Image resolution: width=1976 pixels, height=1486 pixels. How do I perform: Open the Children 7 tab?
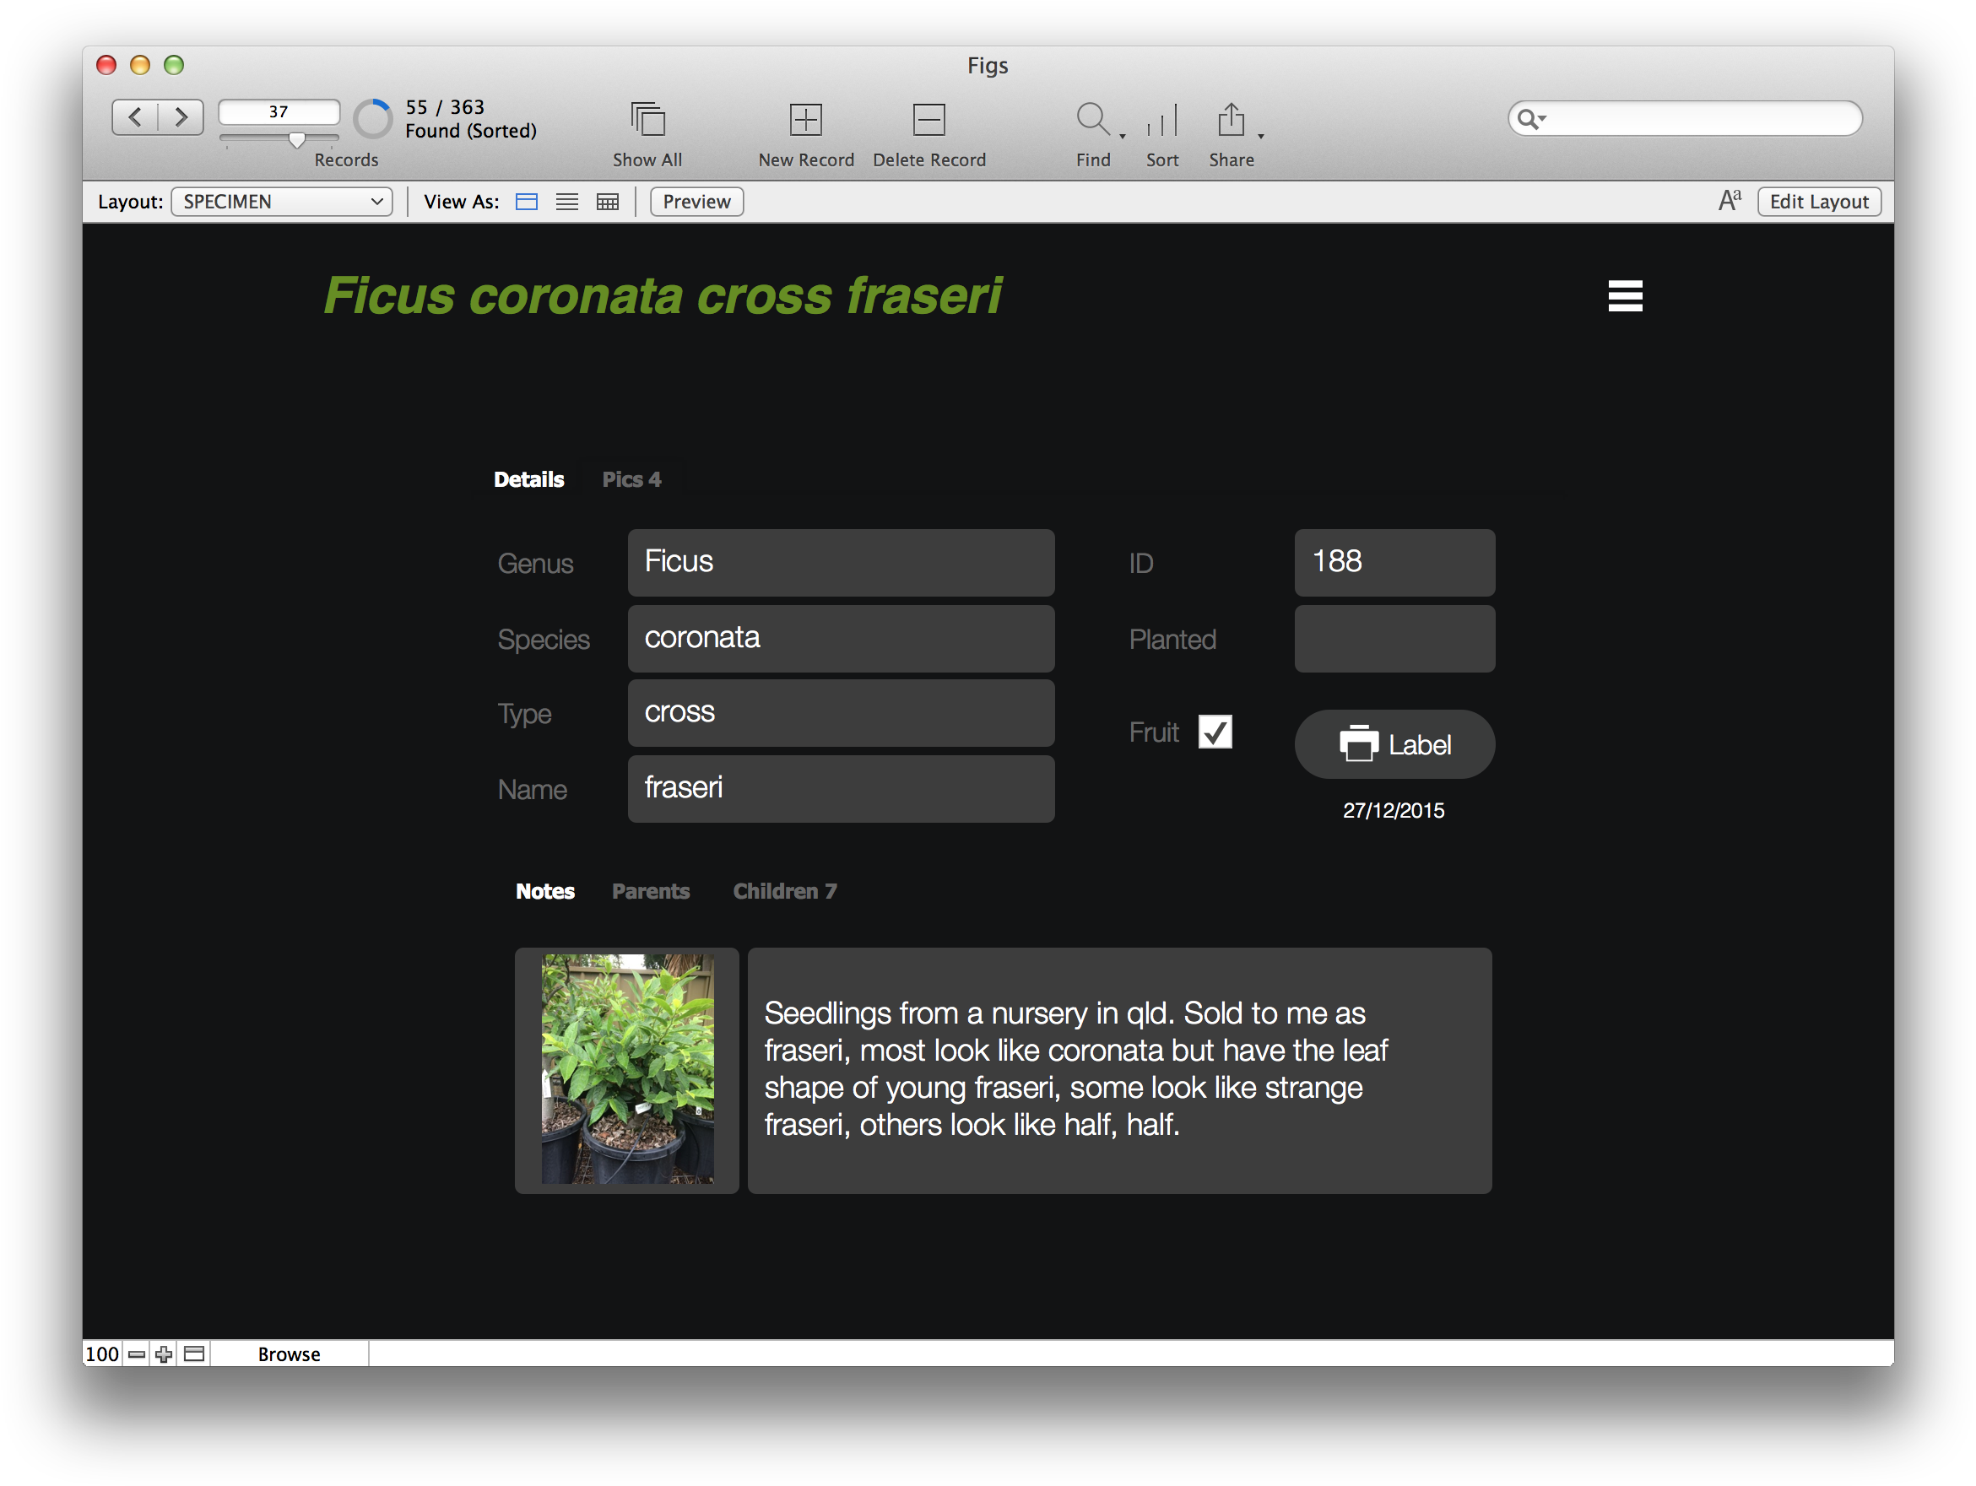pyautogui.click(x=783, y=890)
